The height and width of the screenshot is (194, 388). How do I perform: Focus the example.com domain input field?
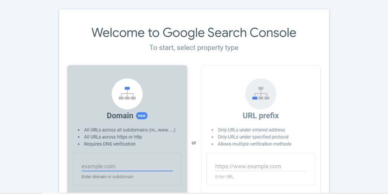pyautogui.click(x=127, y=166)
